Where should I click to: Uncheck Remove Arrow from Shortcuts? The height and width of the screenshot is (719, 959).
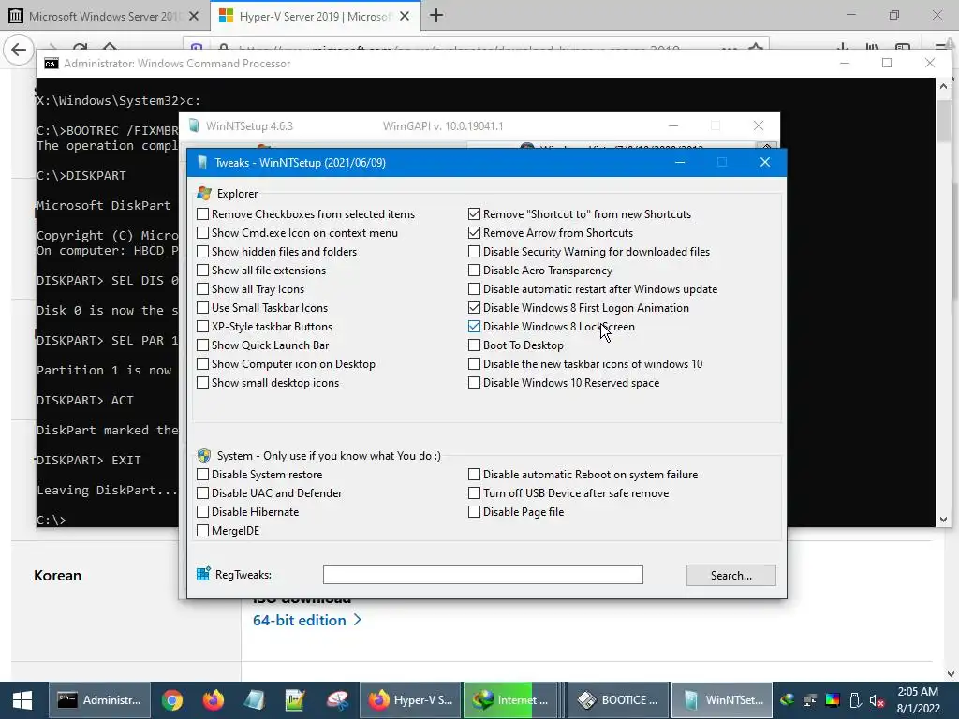tap(474, 233)
